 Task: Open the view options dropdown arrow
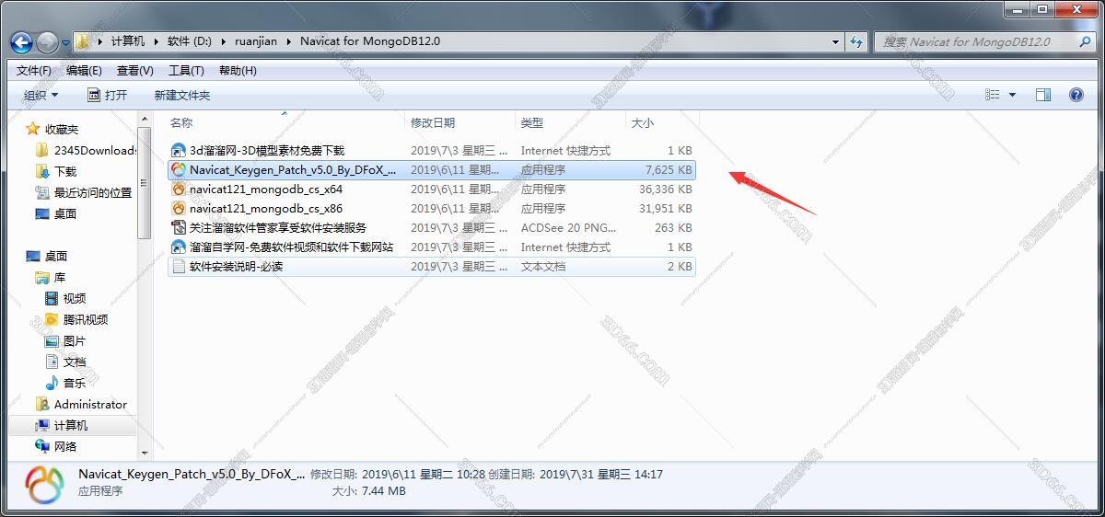[1013, 95]
